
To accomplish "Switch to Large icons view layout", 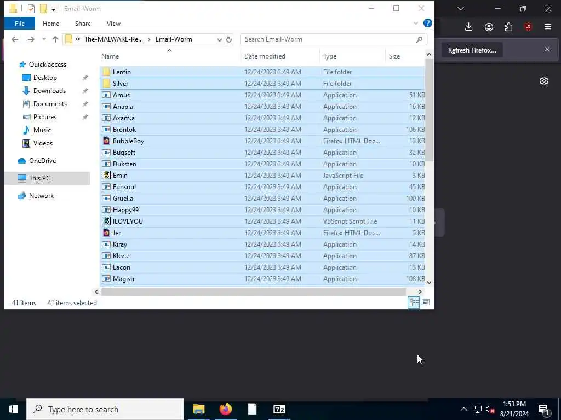I will coord(426,302).
